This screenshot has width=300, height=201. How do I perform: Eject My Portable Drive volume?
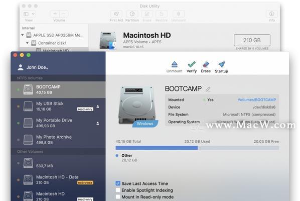(x=98, y=123)
